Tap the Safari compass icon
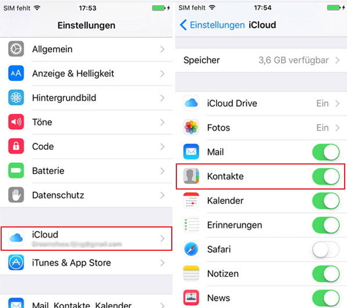Viewport: 347px width, 308px height. (191, 249)
